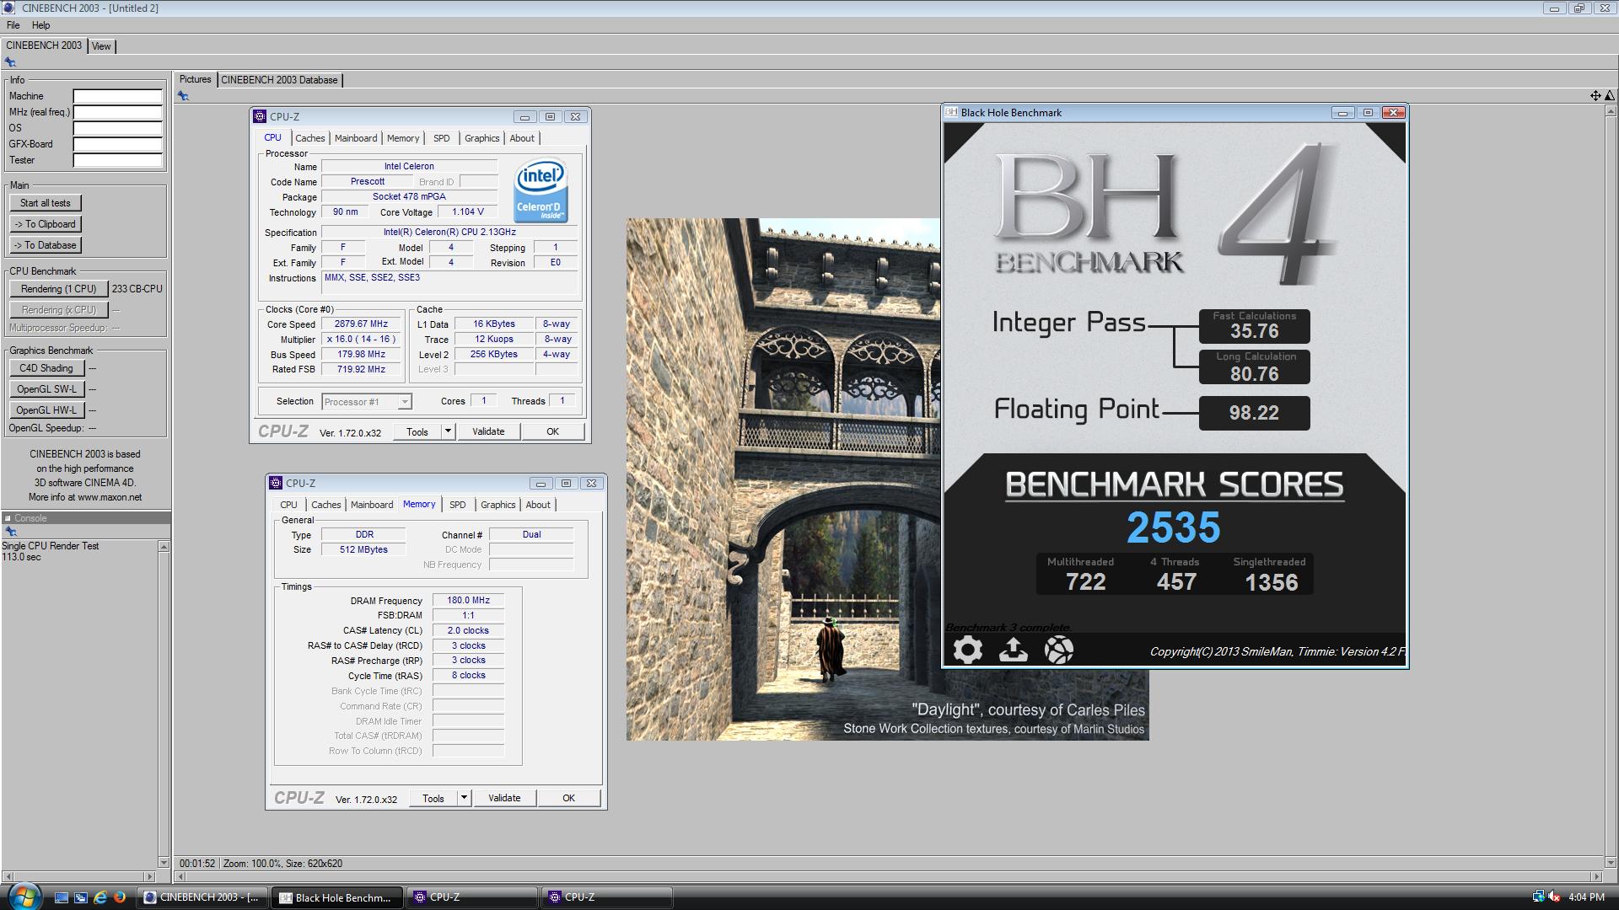Open About tab in upper CPU-Z window
The image size is (1619, 910).
point(522,138)
